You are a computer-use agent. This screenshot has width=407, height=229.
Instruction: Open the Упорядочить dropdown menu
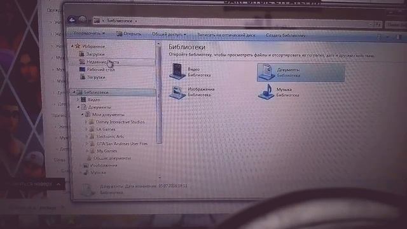pos(89,33)
